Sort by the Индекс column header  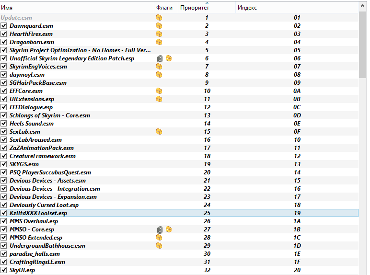(297, 8)
